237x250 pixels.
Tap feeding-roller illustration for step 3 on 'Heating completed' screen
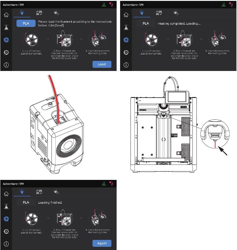(217, 39)
